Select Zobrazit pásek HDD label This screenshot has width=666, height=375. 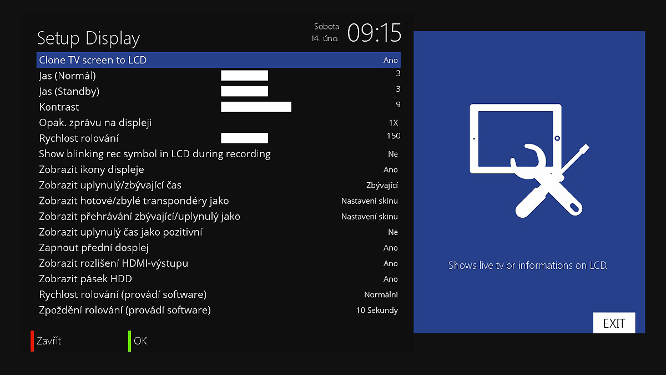pos(85,279)
